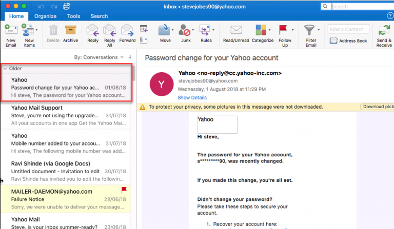Open the Address Book
Viewport: 394px width, 229px height.
pyautogui.click(x=348, y=40)
